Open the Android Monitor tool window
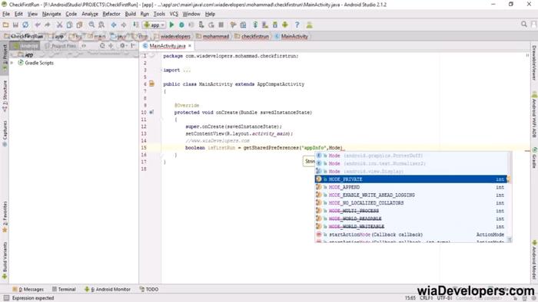This screenshot has width=538, height=302. pos(108,289)
